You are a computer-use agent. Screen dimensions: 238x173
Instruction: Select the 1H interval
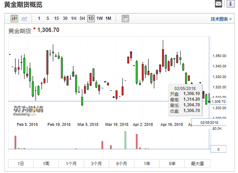click(74, 19)
